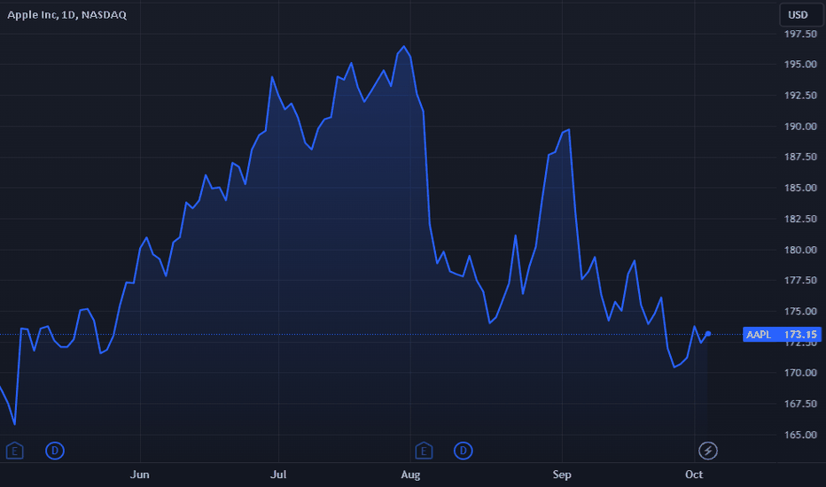Click the 182.50 price scale value
Image resolution: width=826 pixels, height=487 pixels.
click(x=800, y=219)
